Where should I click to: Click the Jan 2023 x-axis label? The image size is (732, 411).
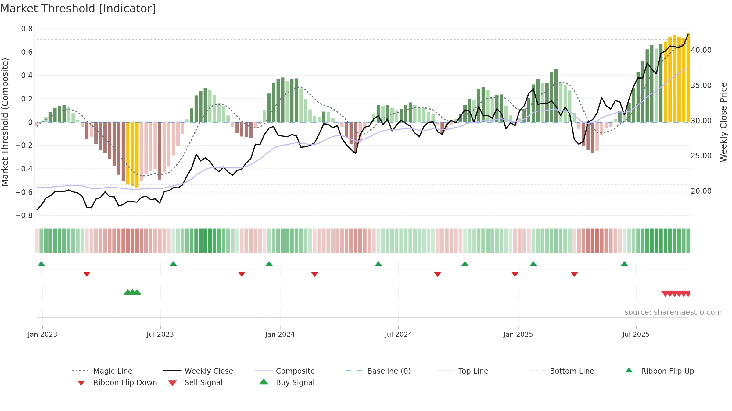pyautogui.click(x=42, y=334)
